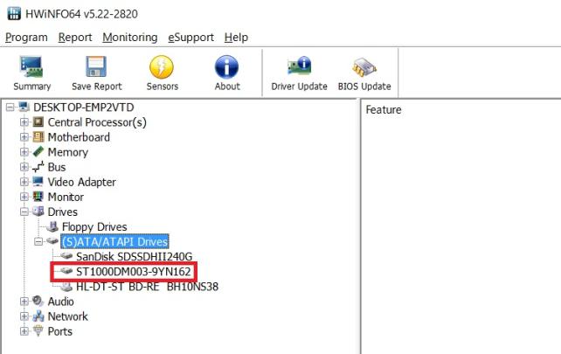This screenshot has width=561, height=354.
Task: Click the About info icon
Action: coord(226,67)
